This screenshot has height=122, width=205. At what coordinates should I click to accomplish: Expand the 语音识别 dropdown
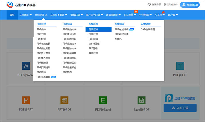77,15
